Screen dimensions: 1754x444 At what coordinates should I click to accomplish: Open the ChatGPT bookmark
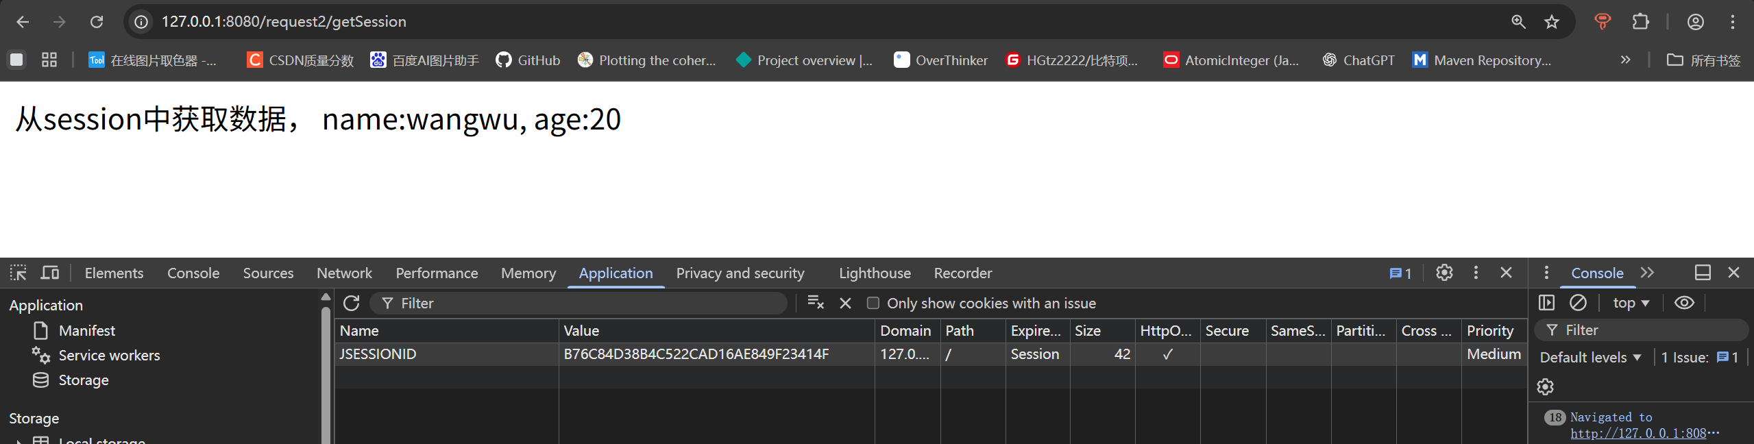pos(1359,60)
